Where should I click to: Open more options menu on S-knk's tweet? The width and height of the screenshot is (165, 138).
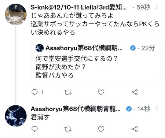point(157,7)
